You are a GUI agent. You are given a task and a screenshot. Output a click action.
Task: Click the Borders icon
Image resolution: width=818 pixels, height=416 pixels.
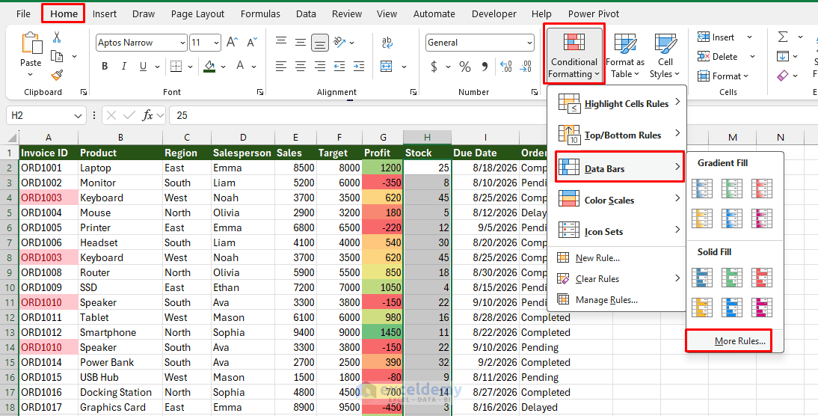point(176,67)
